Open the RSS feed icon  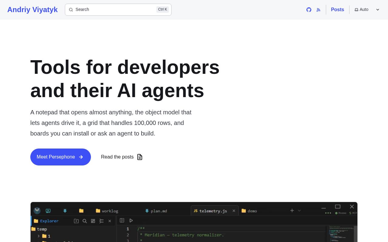[x=318, y=10]
